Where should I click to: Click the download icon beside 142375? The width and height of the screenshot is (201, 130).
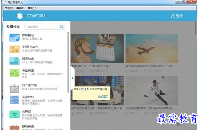click(x=127, y=113)
